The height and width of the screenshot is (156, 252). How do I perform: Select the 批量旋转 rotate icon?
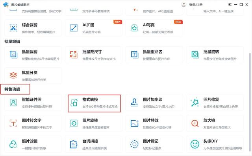point(195,55)
